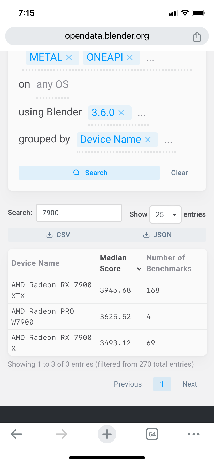Image resolution: width=214 pixels, height=463 pixels.
Task: Click the 3.6.0 version tag label
Action: (103, 113)
